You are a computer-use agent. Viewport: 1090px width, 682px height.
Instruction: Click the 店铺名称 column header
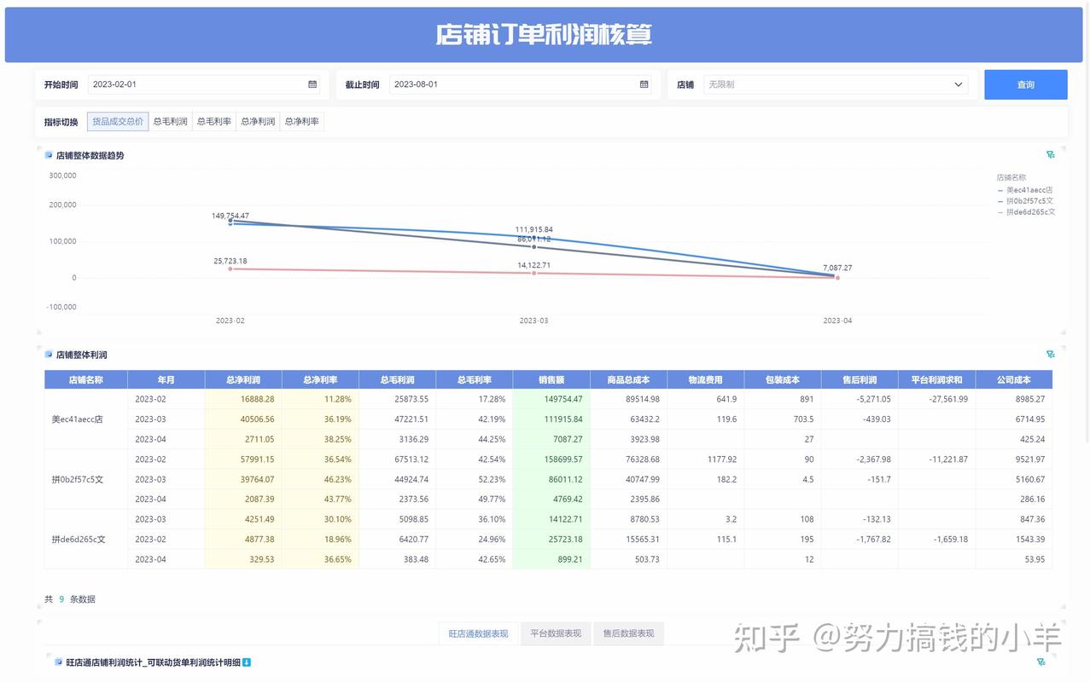click(x=86, y=380)
